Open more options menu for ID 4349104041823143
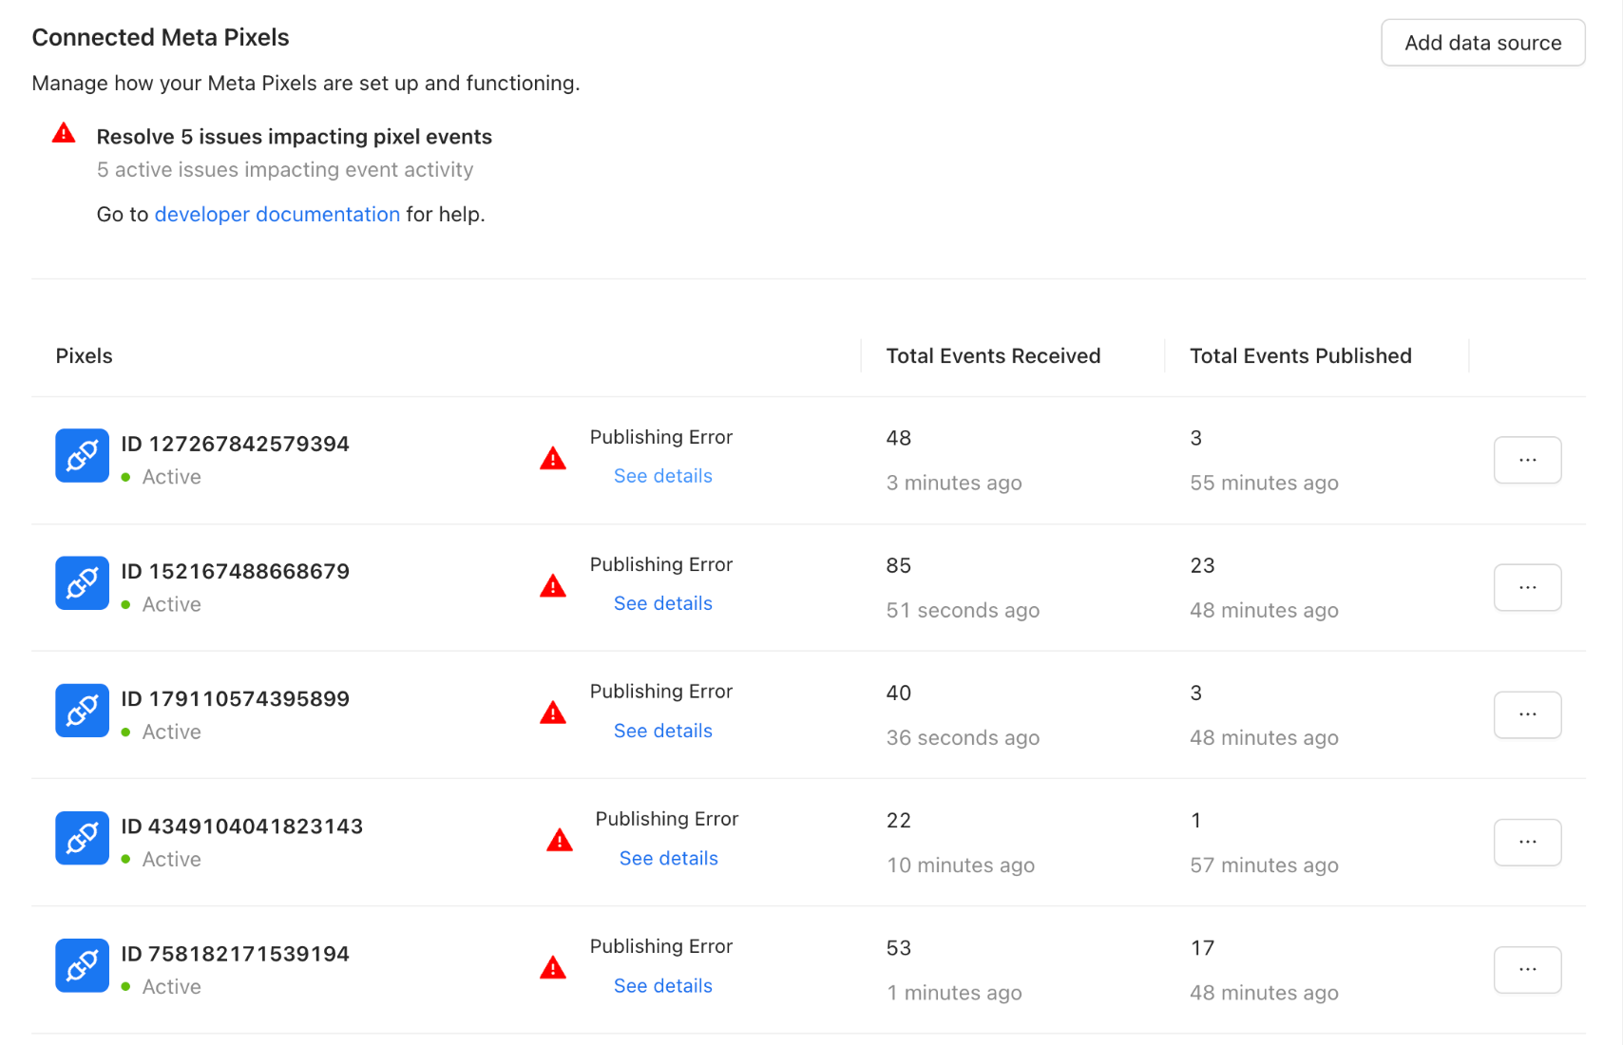The height and width of the screenshot is (1045, 1623). click(1527, 842)
